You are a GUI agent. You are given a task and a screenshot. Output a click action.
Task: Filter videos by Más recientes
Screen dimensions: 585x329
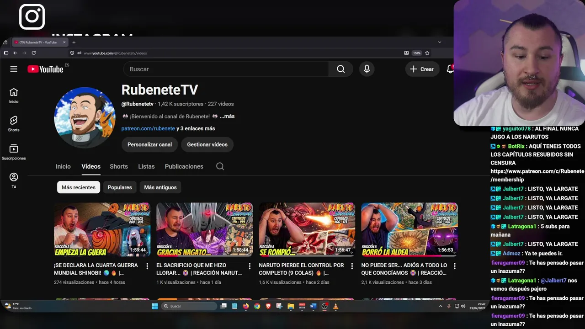(79, 187)
